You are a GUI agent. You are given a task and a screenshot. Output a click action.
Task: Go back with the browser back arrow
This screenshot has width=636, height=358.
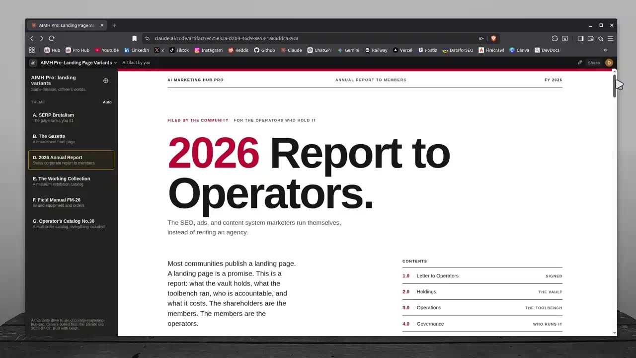pyautogui.click(x=32, y=38)
